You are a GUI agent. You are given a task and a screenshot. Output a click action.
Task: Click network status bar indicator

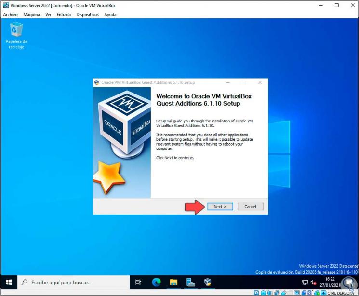(277, 293)
